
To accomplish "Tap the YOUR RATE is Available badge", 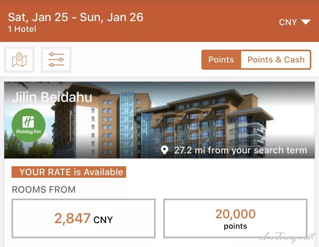I will (x=69, y=172).
